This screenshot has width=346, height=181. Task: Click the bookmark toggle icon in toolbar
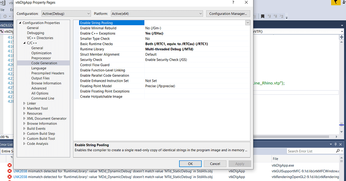click(x=263, y=16)
